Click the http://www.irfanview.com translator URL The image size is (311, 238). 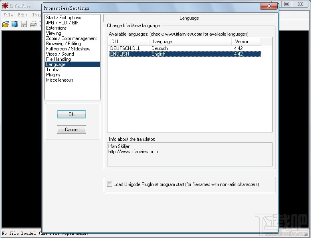tap(133, 152)
